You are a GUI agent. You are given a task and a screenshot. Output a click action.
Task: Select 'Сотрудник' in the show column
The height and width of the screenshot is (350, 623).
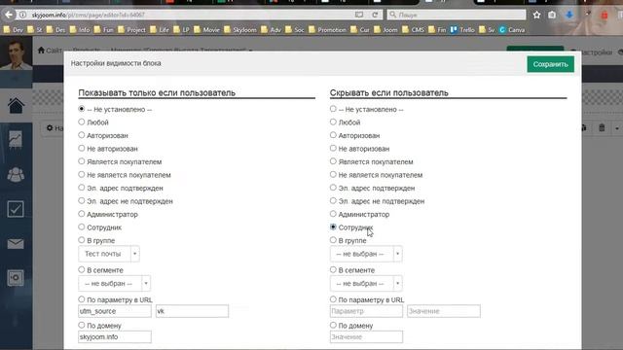[82, 227]
